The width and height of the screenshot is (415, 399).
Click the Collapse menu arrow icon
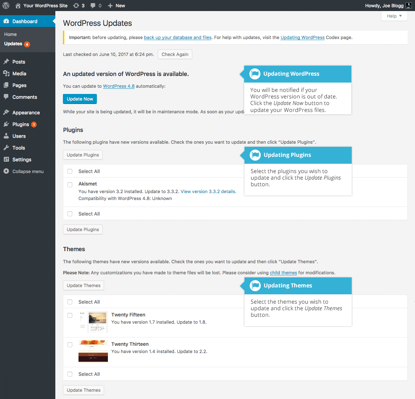(x=6, y=171)
